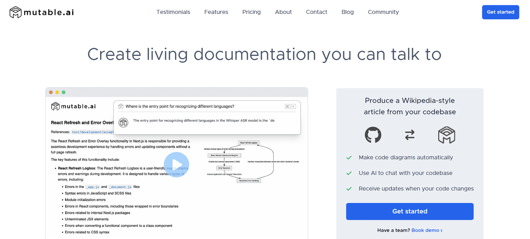Play the demo video
The height and width of the screenshot is (239, 530).
pyautogui.click(x=176, y=164)
